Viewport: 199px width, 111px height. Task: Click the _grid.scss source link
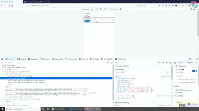tap(165, 76)
